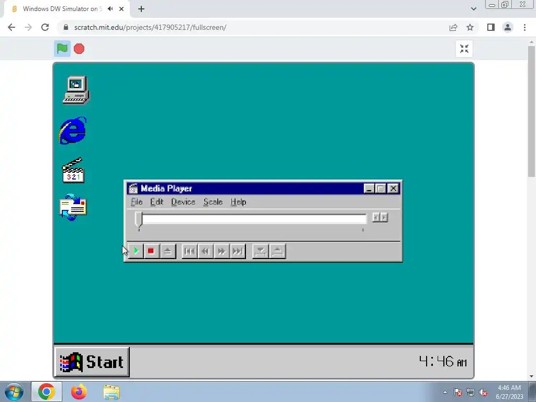
Task: Toggle the Chrome side panel
Action: pos(491,27)
